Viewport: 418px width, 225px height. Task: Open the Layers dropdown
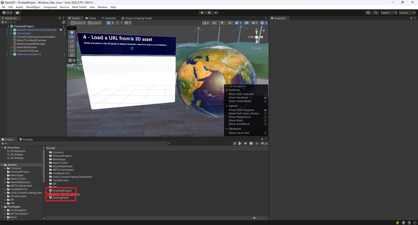point(388,13)
